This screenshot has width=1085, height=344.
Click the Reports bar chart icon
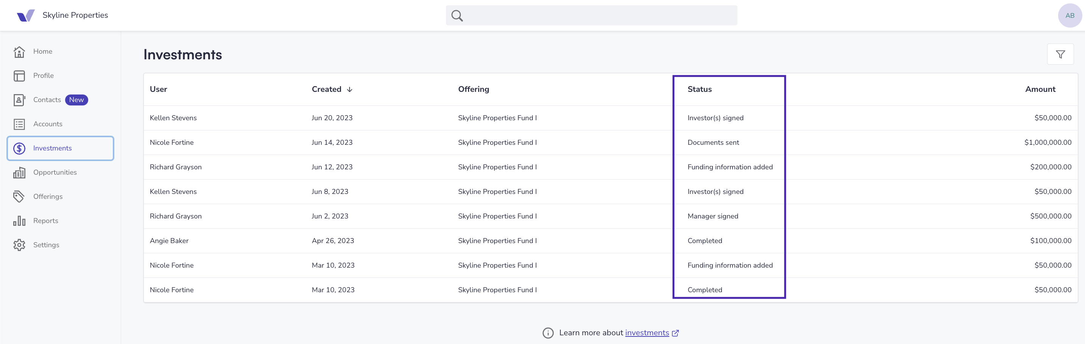click(x=19, y=221)
